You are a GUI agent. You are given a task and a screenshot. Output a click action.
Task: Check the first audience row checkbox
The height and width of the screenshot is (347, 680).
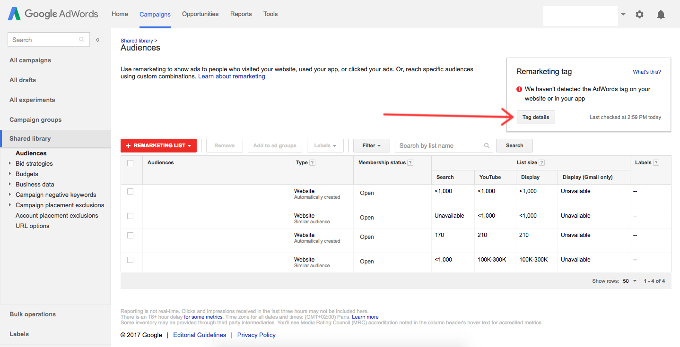(x=131, y=192)
